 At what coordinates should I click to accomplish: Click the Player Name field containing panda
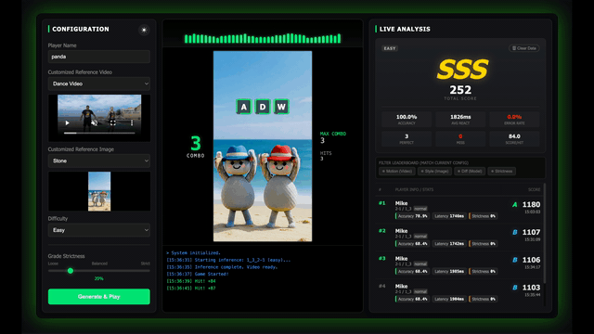99,57
